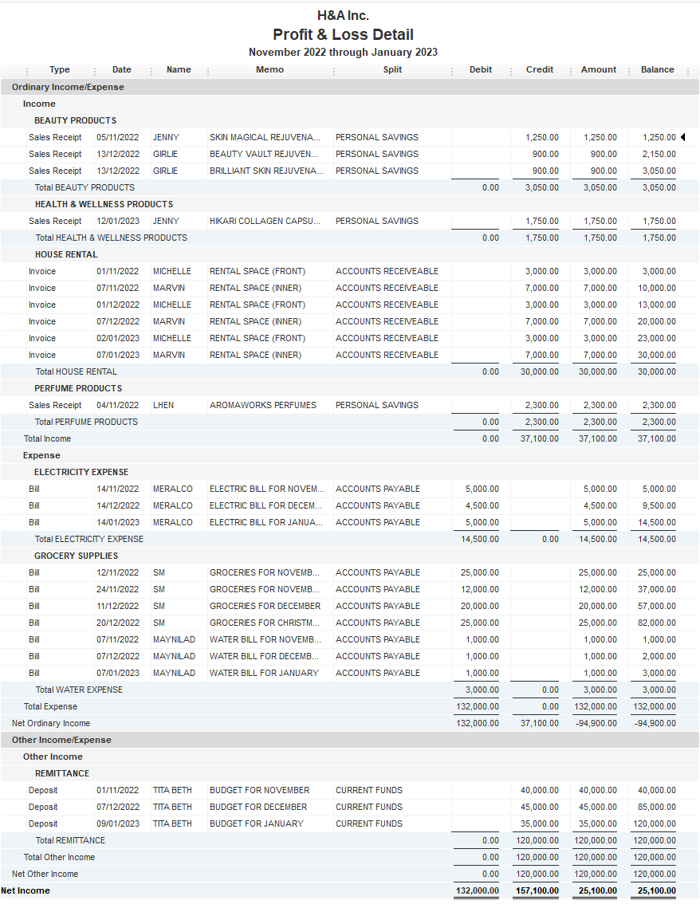Open the WATER BILL FOR JANUARY bill memo
Screen dimensions: 700x904
click(x=264, y=672)
